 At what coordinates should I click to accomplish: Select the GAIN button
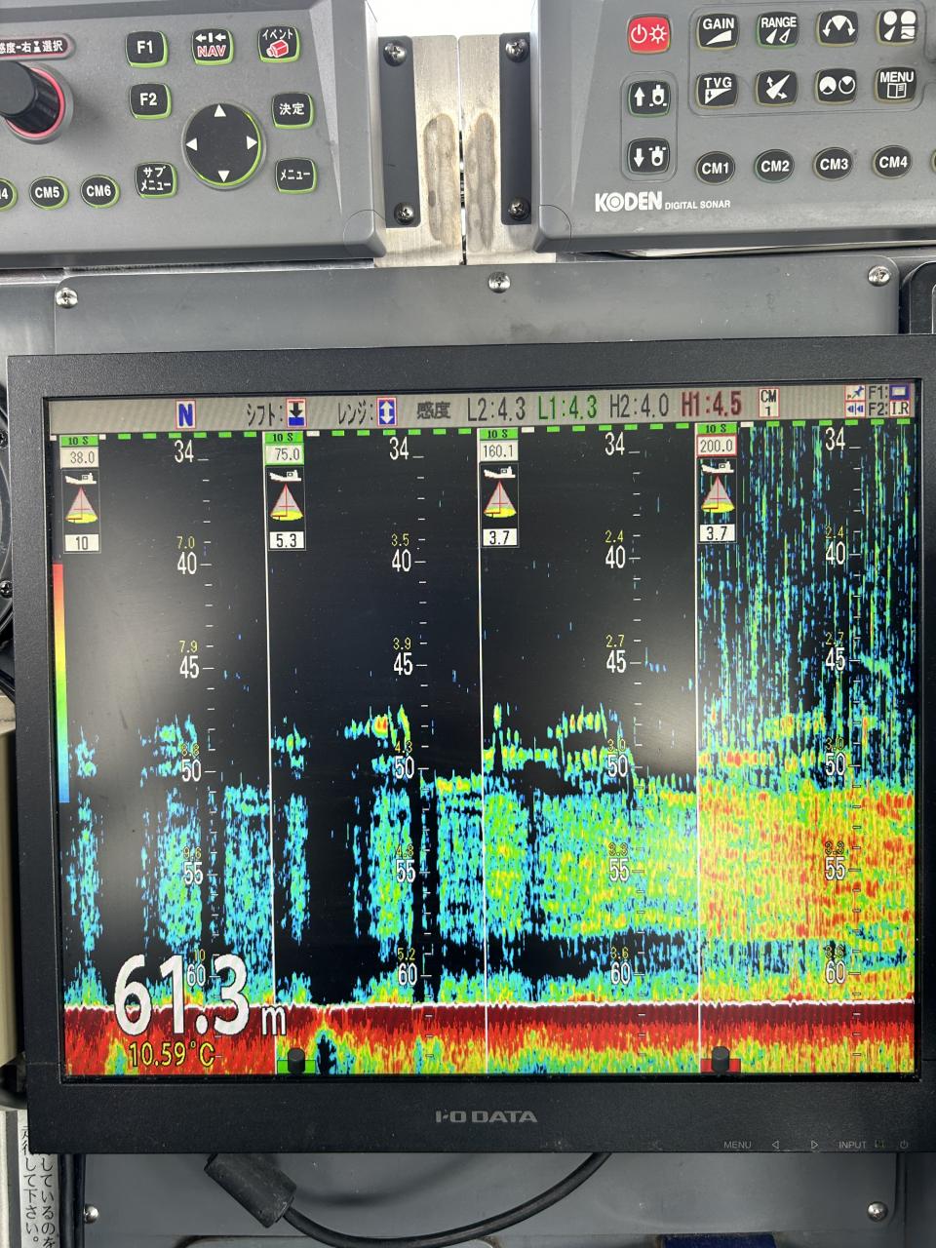[x=718, y=30]
